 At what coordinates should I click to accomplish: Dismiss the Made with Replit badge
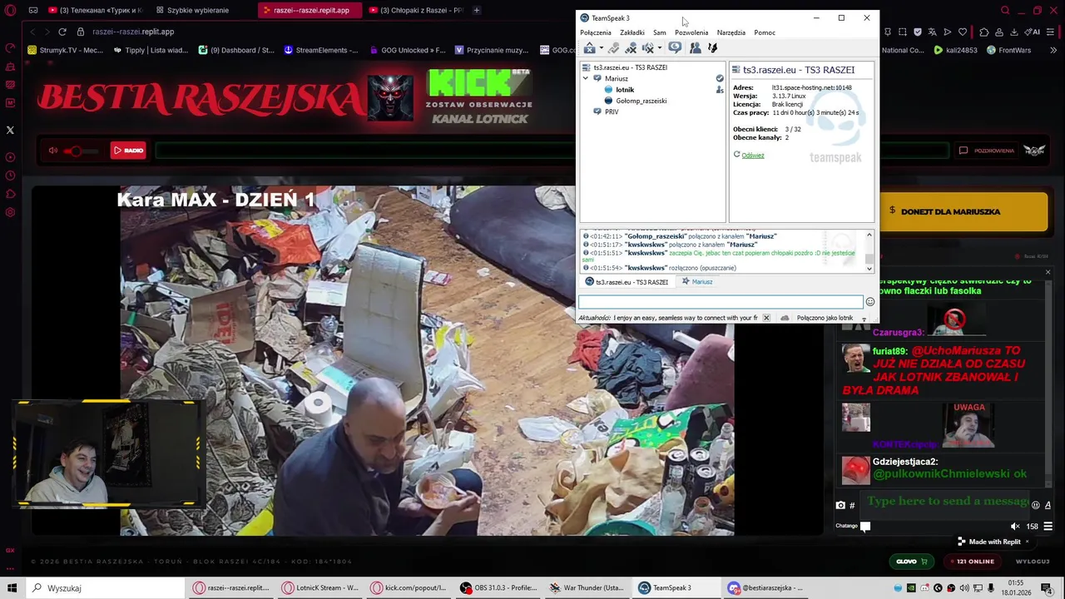[1027, 542]
